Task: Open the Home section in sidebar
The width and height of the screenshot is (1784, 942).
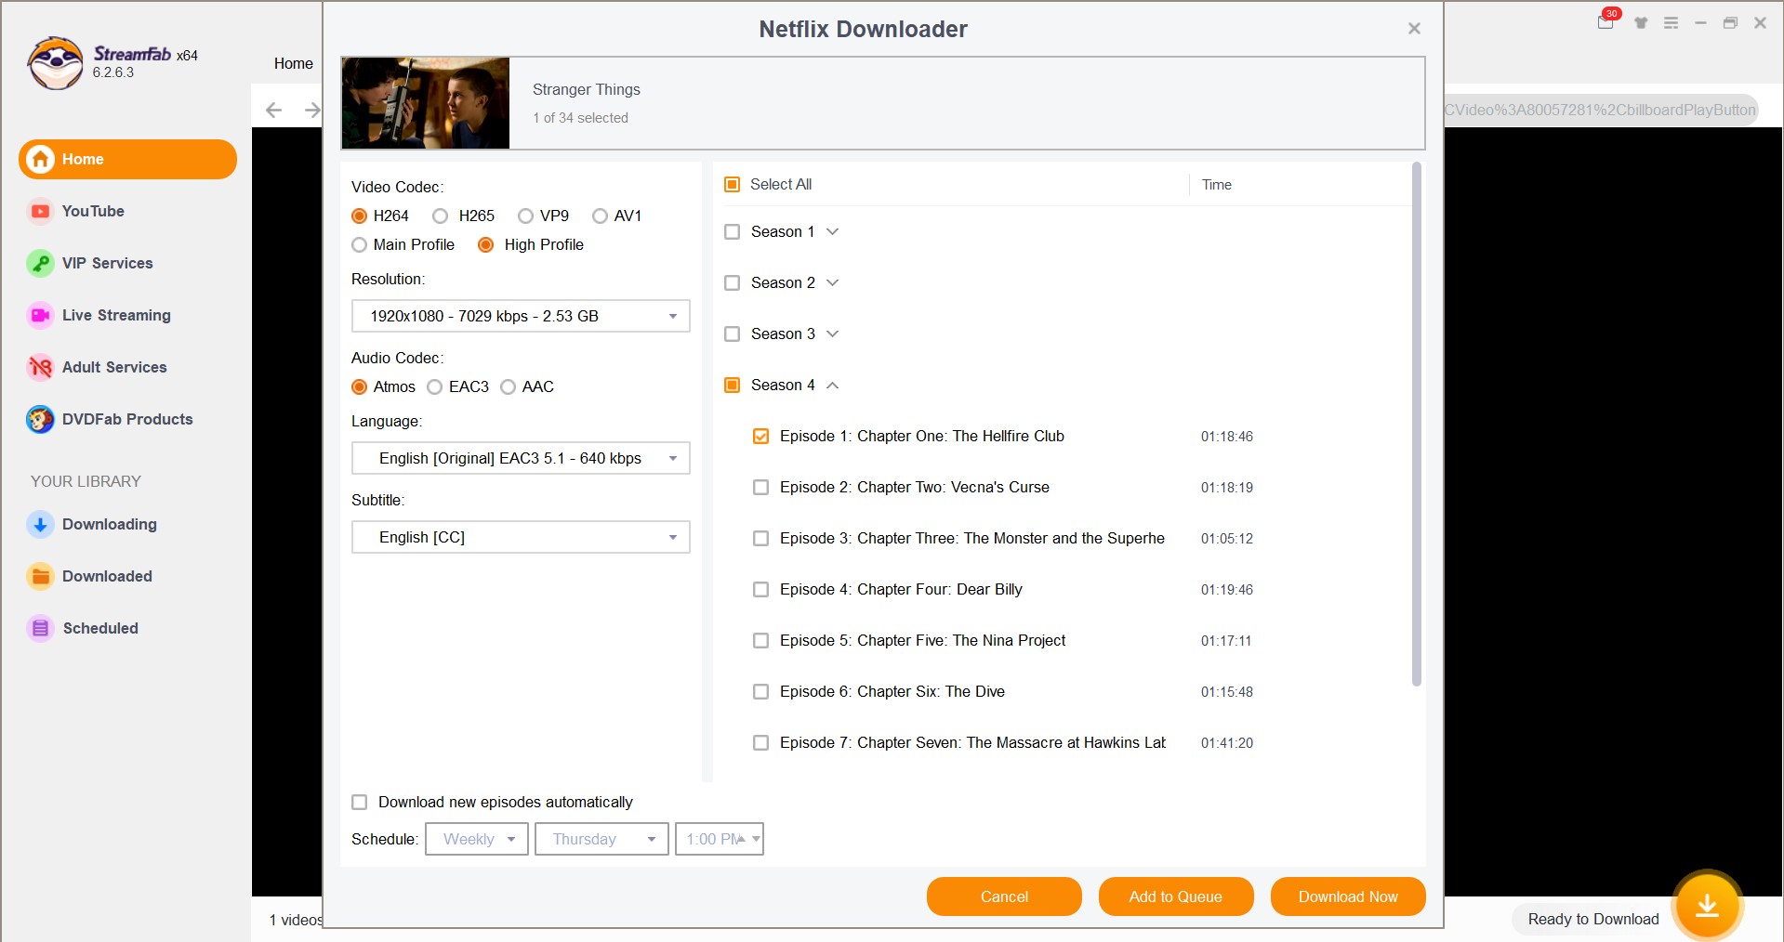Action: 82,159
